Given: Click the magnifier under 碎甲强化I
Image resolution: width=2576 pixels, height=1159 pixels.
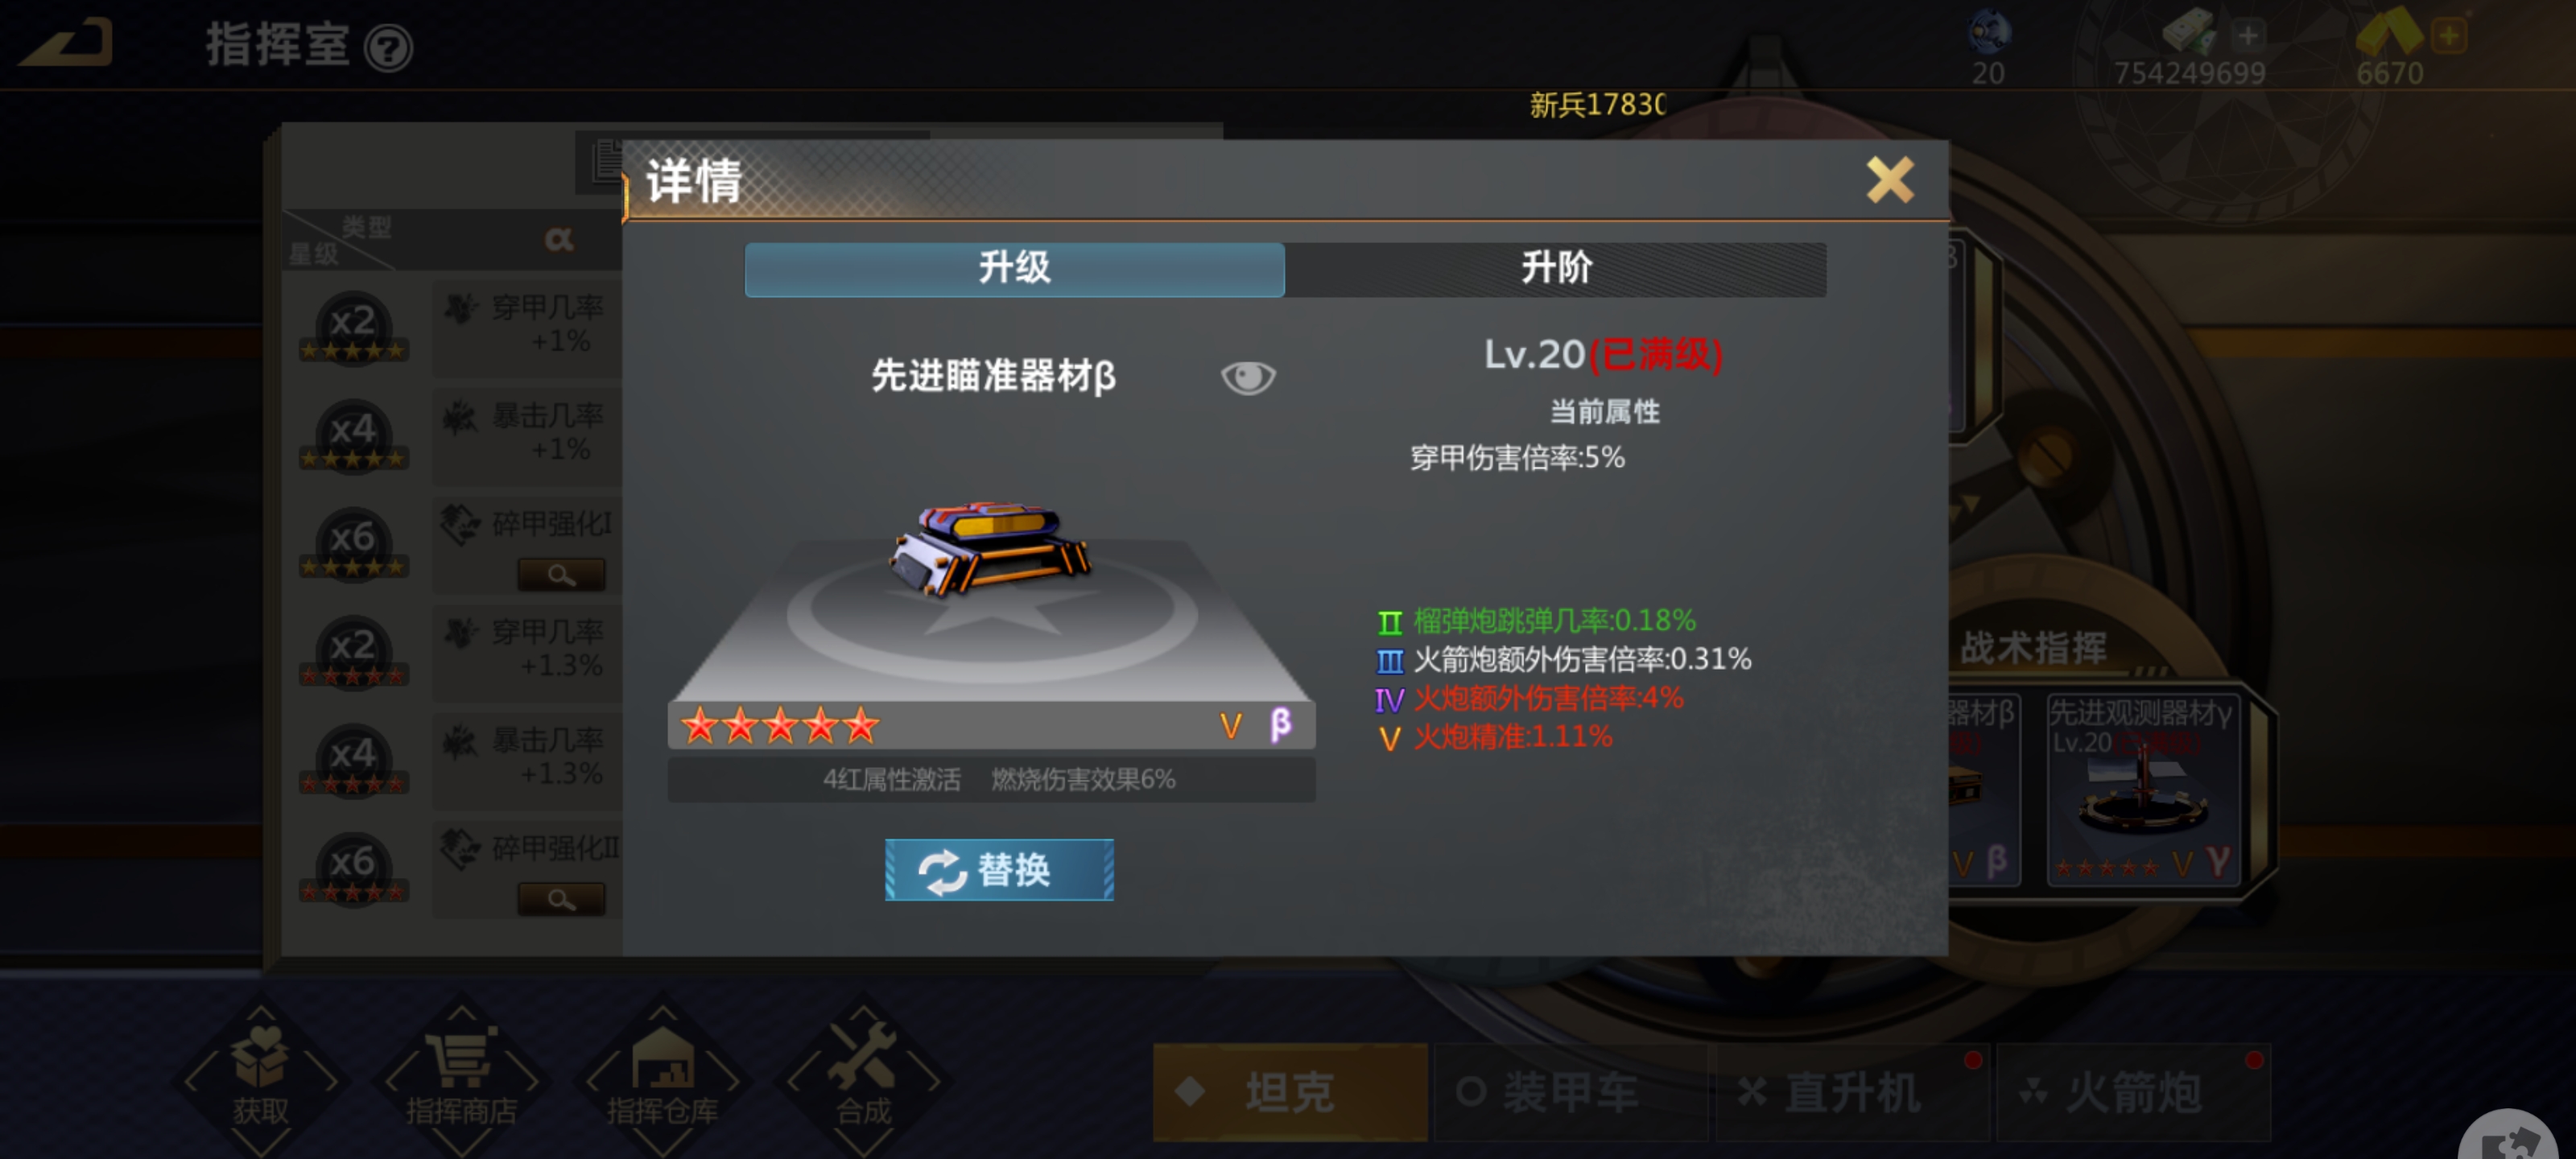Looking at the screenshot, I should pyautogui.click(x=561, y=574).
